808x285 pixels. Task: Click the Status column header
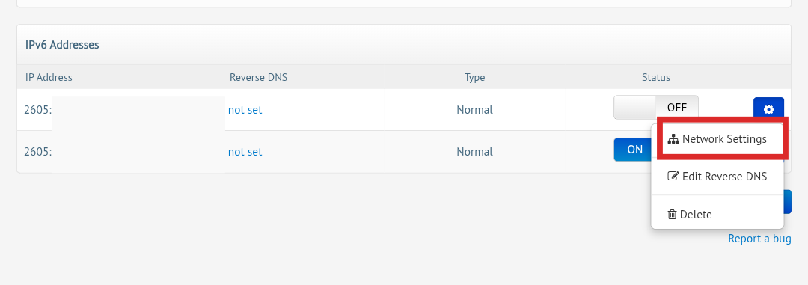[656, 77]
